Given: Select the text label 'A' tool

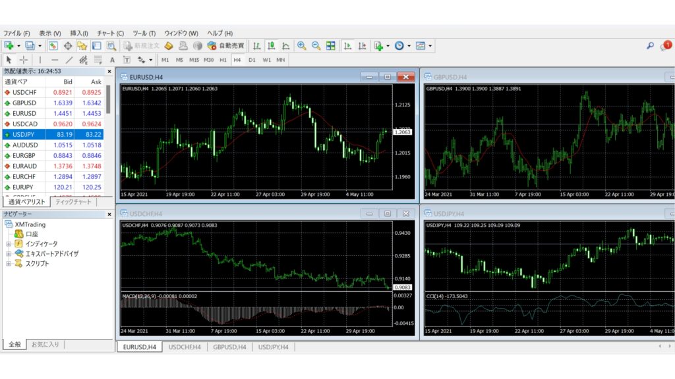Looking at the screenshot, I should point(112,60).
